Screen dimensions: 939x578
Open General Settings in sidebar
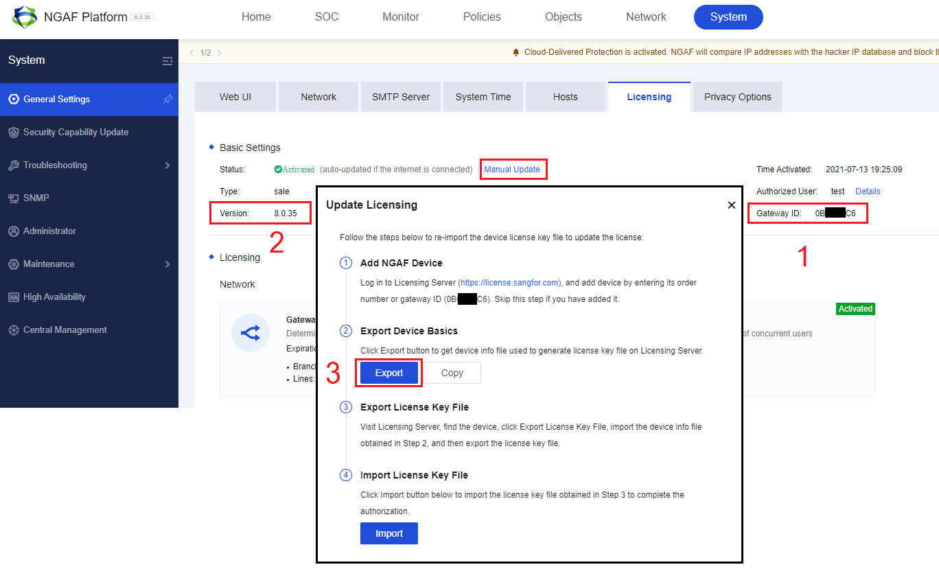click(89, 100)
